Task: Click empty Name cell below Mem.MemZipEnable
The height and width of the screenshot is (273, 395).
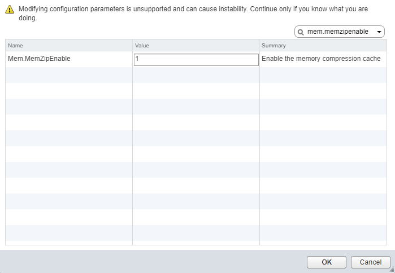Action: click(x=68, y=75)
